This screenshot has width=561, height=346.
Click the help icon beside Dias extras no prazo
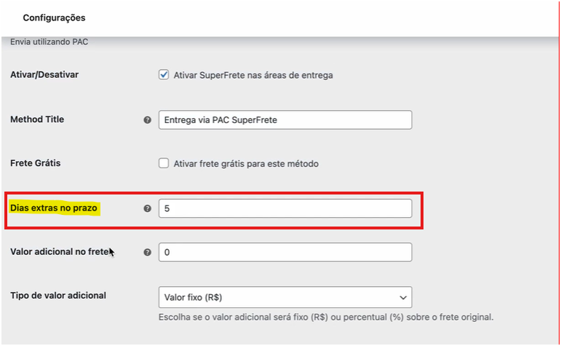(x=147, y=208)
